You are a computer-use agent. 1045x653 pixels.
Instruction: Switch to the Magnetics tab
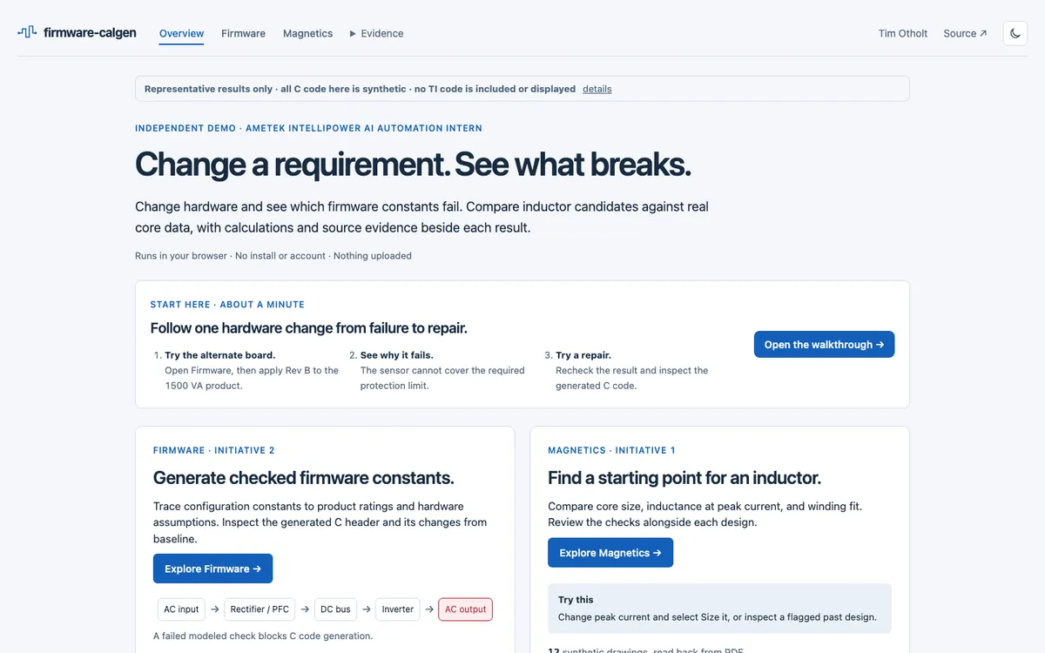point(307,33)
